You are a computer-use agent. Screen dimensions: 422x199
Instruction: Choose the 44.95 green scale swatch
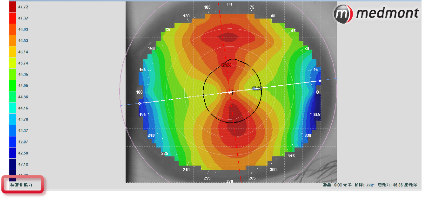point(13,86)
